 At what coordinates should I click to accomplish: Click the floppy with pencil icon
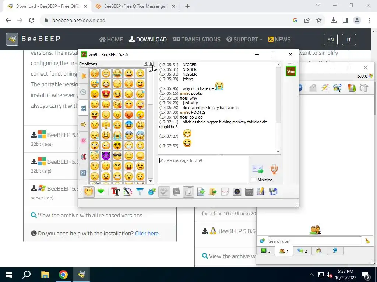click(261, 192)
